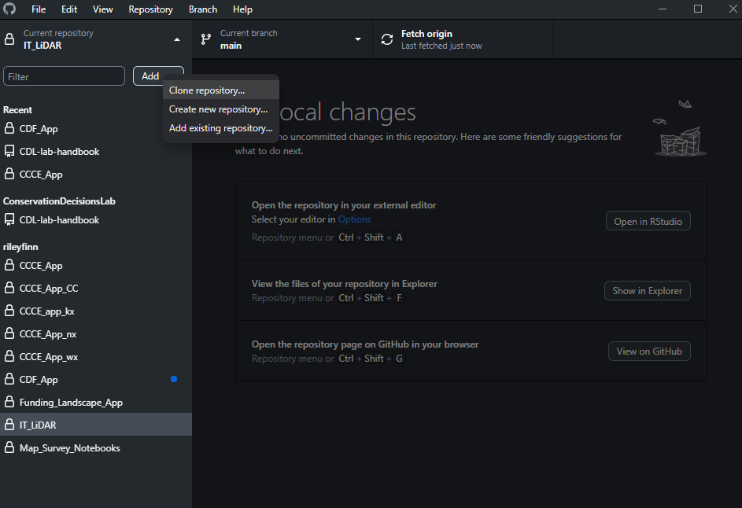Screen dimensions: 742x508
Task: Click the lock icon beside IT_LiDAR repository
Action: tap(9, 425)
